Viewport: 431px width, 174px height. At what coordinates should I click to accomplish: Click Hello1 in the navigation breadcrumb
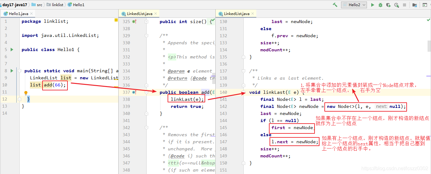pos(79,5)
